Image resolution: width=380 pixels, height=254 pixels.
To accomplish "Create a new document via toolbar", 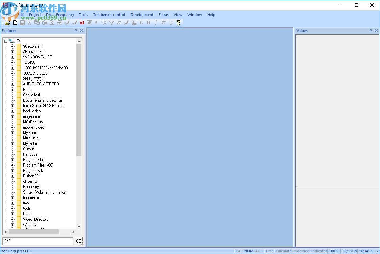I will coord(15,23).
